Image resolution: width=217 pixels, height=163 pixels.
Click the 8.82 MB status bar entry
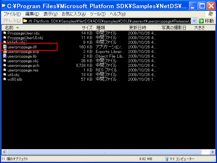click(x=146, y=159)
